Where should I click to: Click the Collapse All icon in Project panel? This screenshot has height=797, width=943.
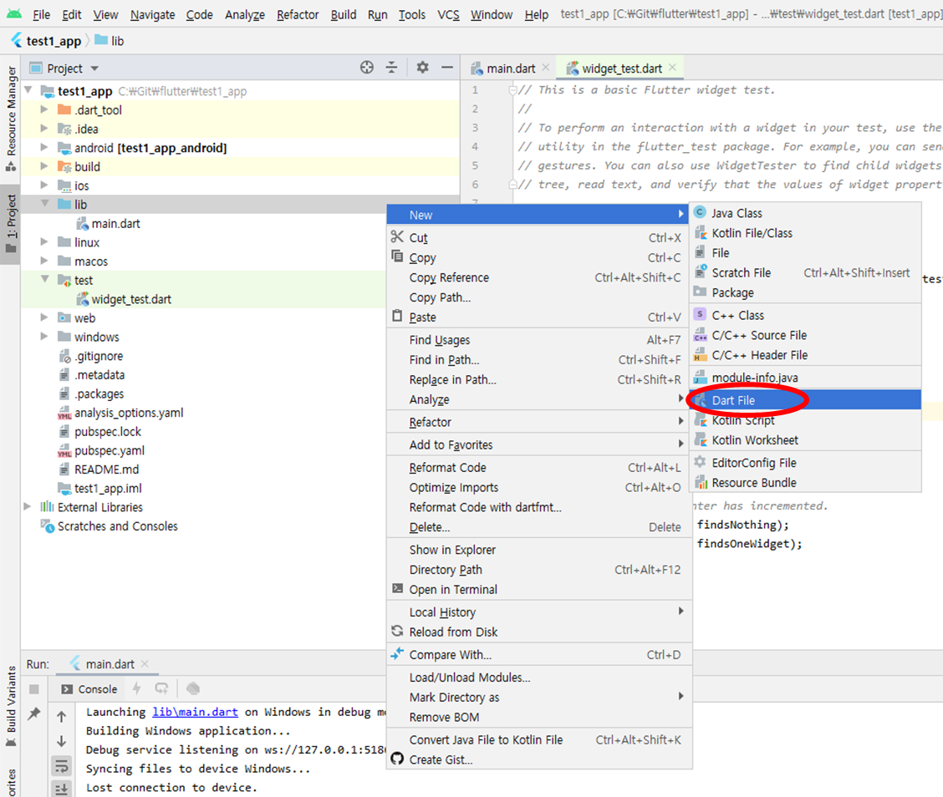click(391, 68)
